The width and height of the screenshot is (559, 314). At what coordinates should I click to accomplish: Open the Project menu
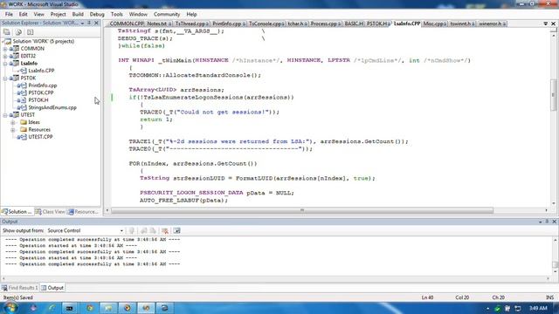click(x=59, y=14)
